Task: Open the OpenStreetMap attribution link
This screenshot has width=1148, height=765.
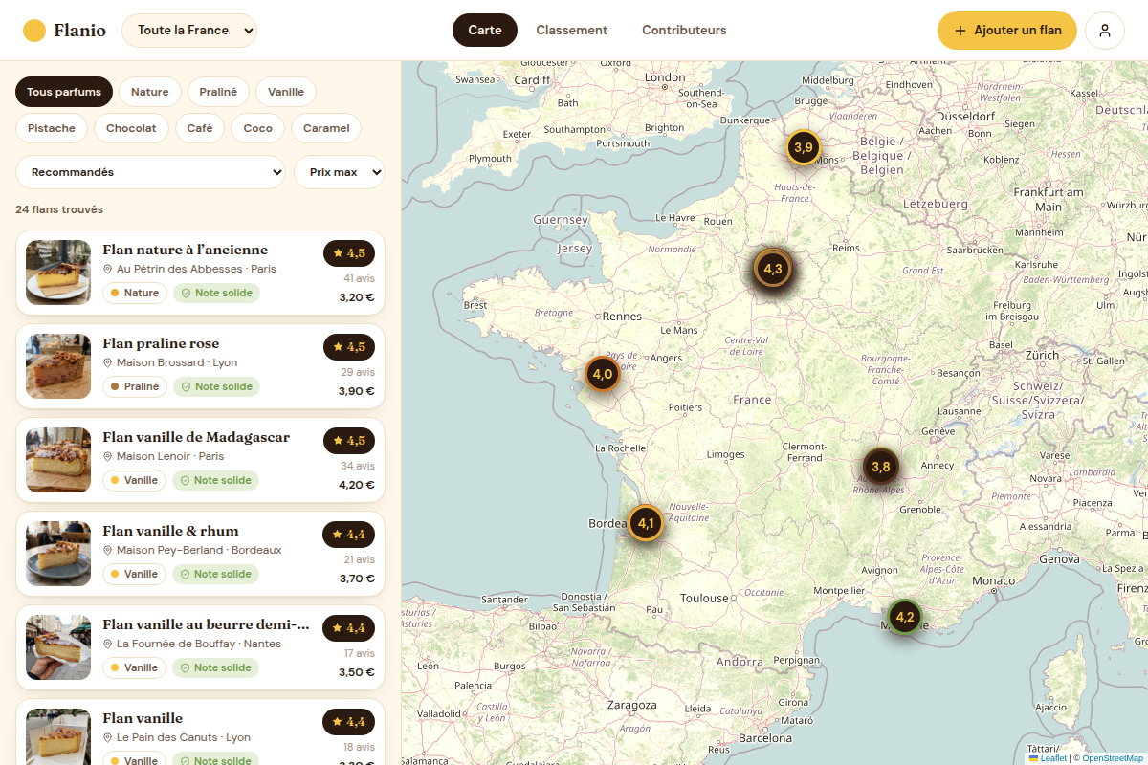Action: [x=1113, y=758]
